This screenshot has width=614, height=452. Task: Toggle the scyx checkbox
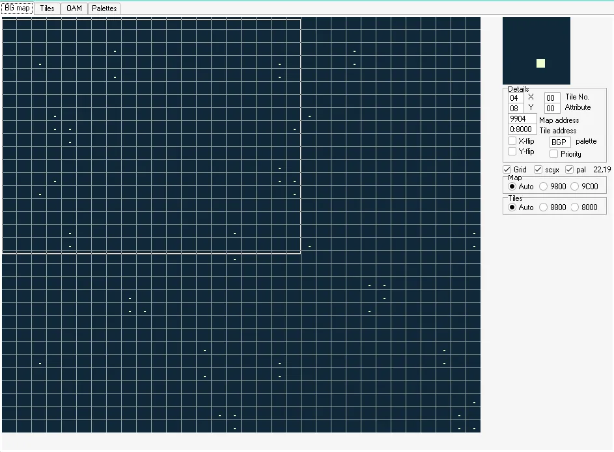point(538,170)
